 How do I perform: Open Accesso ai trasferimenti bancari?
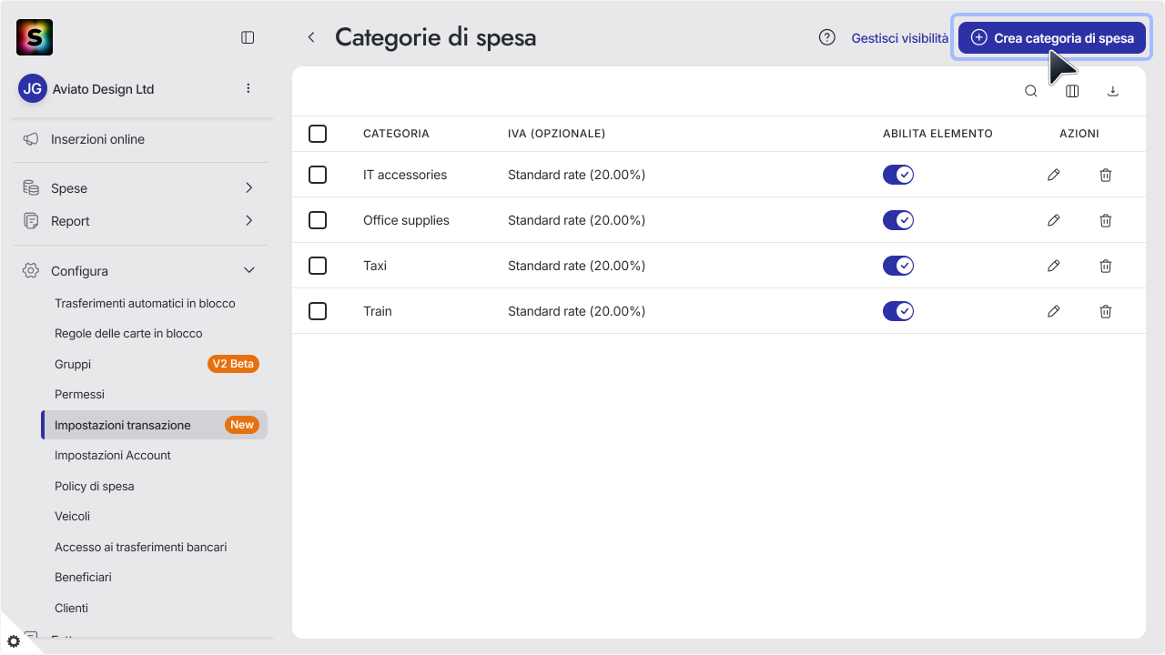tap(140, 547)
